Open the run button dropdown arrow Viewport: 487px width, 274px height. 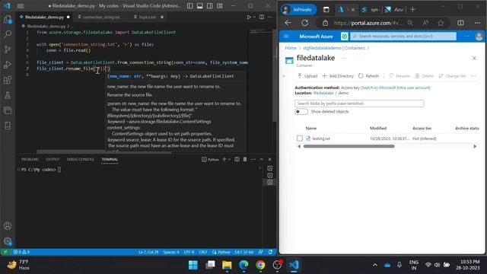coord(254,17)
